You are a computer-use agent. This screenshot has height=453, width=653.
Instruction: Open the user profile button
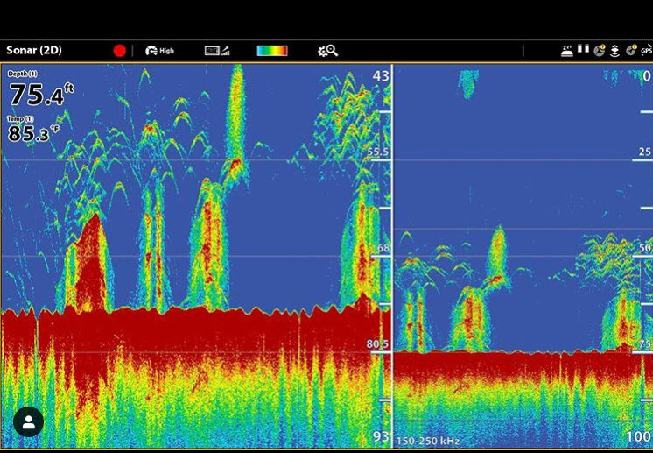click(x=28, y=421)
